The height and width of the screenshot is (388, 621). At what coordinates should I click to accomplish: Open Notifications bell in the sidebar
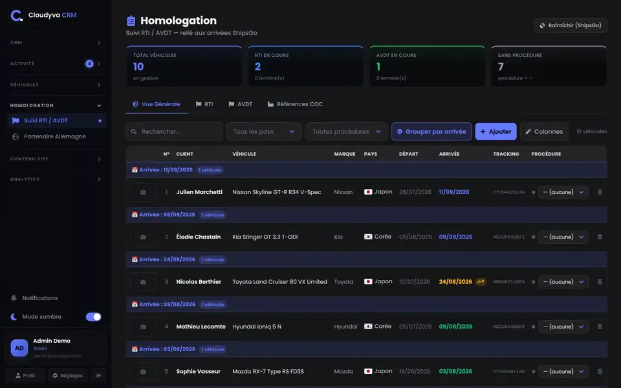(14, 297)
